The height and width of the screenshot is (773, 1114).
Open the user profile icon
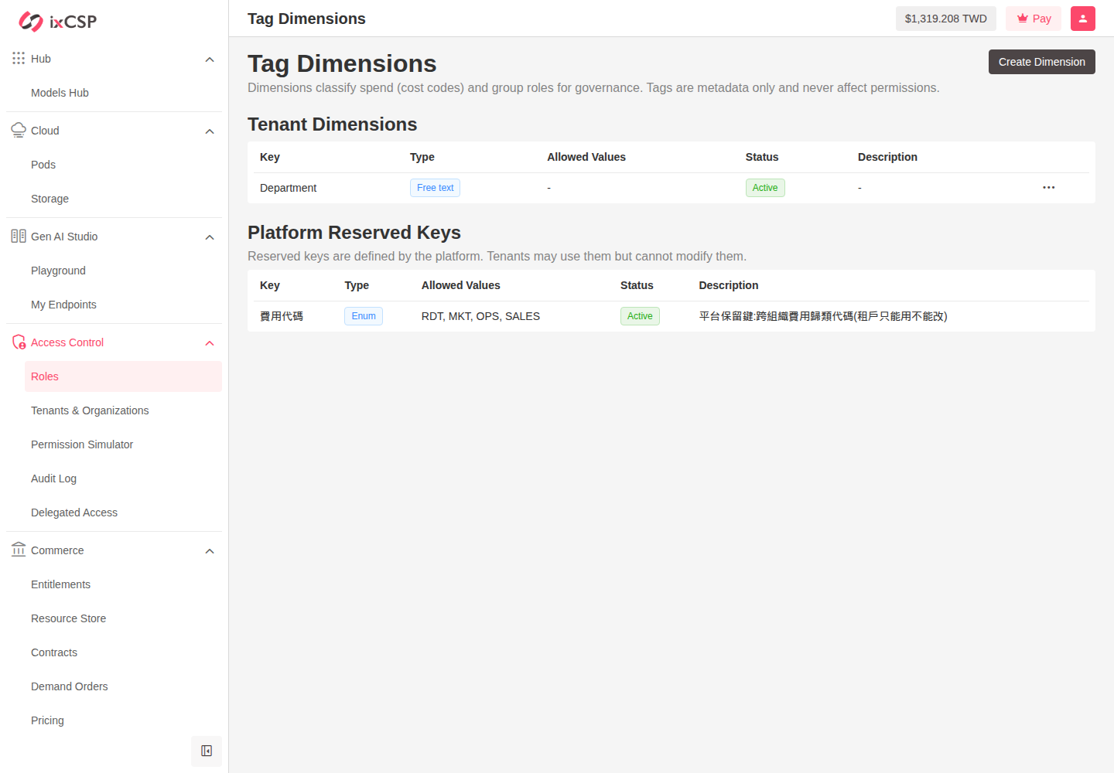point(1083,19)
